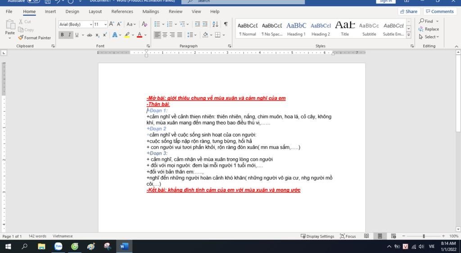The height and width of the screenshot is (253, 461).
Task: Switch to the Layout tab
Action: 95,11
